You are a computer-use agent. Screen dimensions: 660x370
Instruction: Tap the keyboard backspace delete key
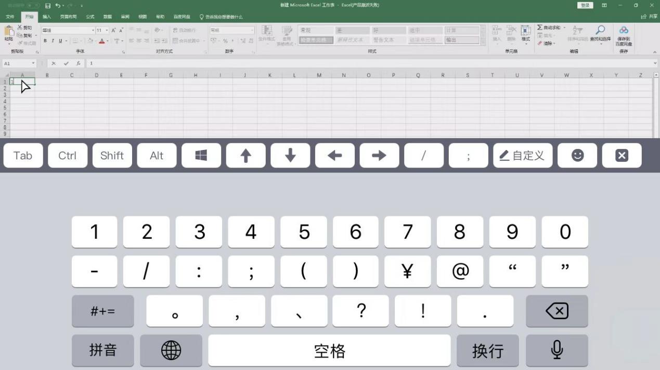click(557, 311)
